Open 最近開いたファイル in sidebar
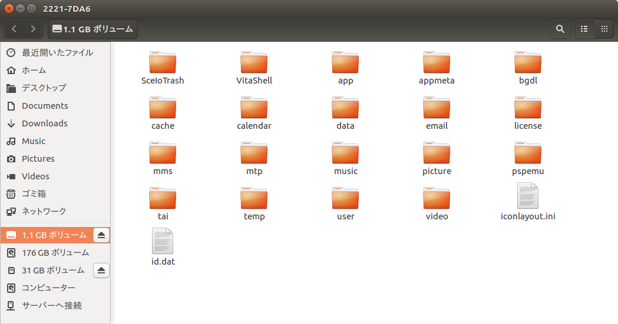618x324 pixels. [x=57, y=53]
